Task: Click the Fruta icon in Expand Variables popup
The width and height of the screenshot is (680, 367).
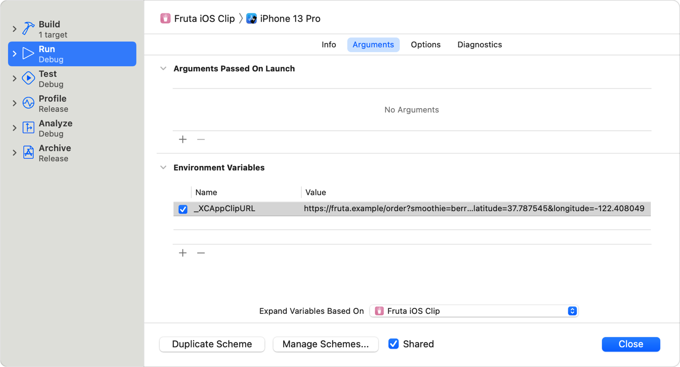Action: 379,311
